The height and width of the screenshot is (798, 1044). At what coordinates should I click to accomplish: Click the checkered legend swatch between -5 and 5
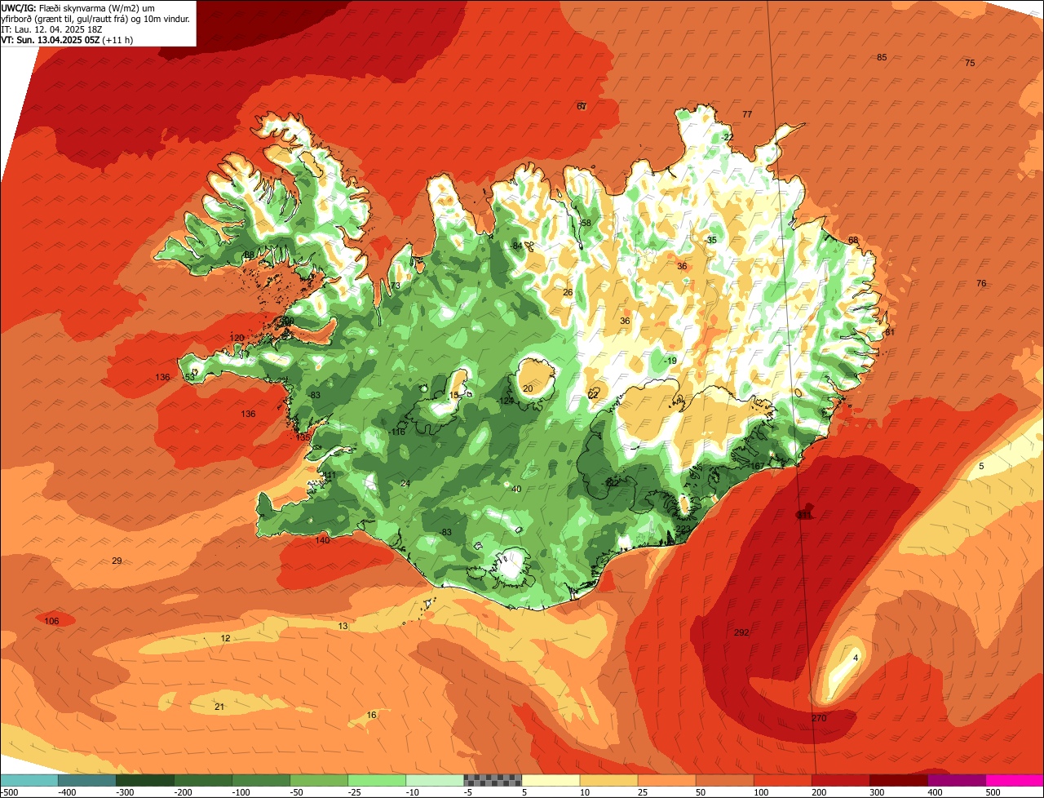coord(493,780)
